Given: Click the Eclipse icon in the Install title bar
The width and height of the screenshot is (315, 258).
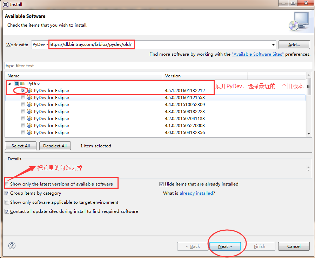Looking at the screenshot, I should point(5,4).
